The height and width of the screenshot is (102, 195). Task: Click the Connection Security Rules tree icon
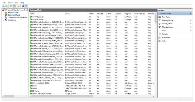(6, 18)
